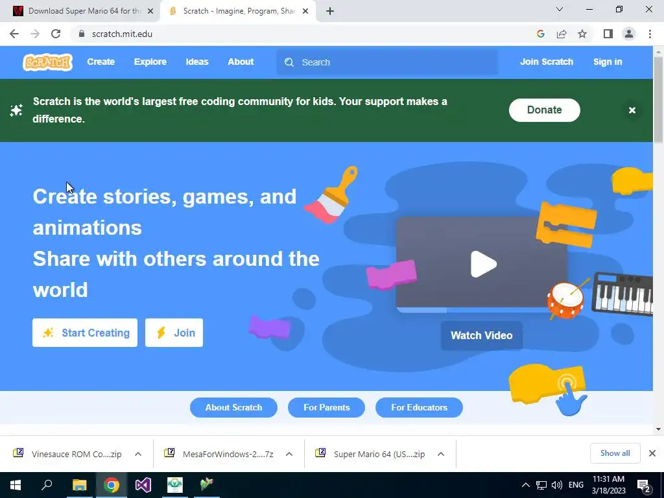This screenshot has width=664, height=498.
Task: Click Show all downloads
Action: [615, 453]
